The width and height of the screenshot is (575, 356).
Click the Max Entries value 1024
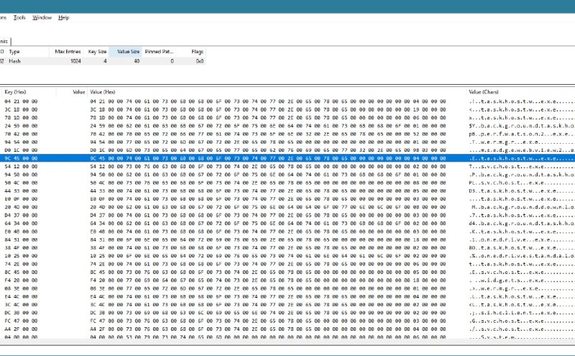pos(75,61)
